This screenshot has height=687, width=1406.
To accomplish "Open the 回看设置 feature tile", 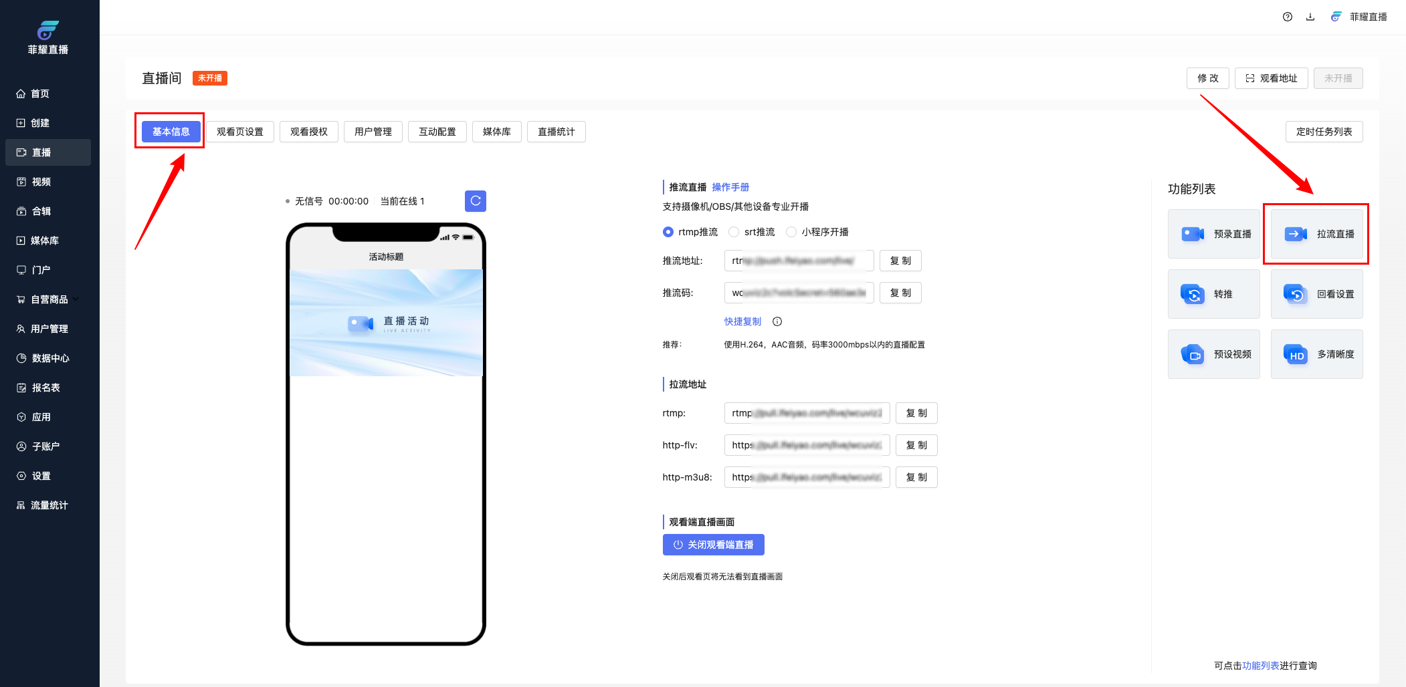I will pyautogui.click(x=1316, y=294).
